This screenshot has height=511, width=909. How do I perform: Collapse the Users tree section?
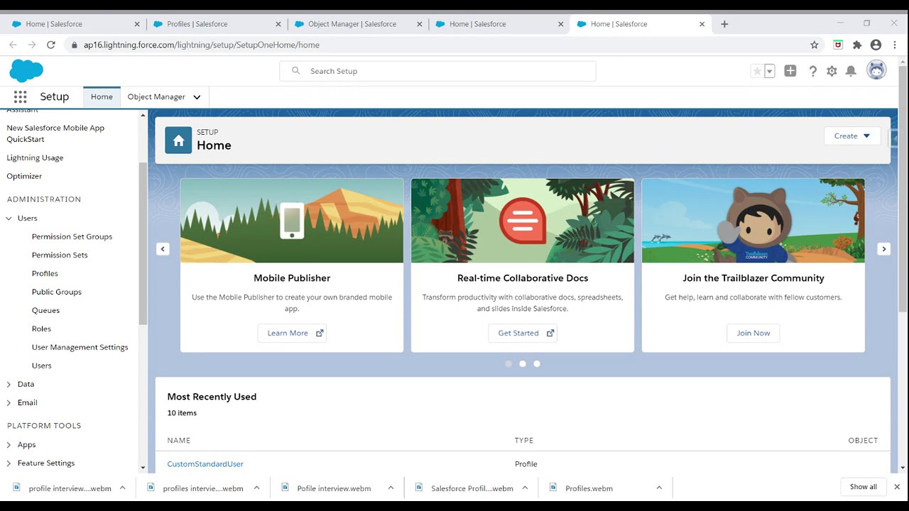9,219
